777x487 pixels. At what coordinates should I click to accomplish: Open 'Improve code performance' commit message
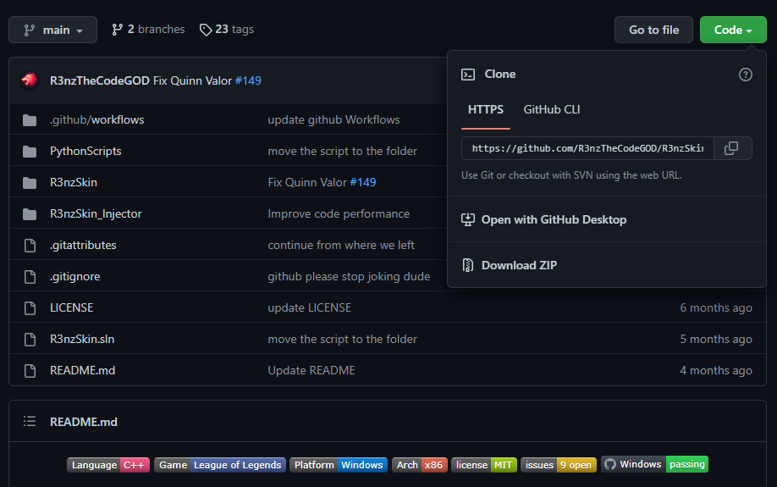click(339, 213)
